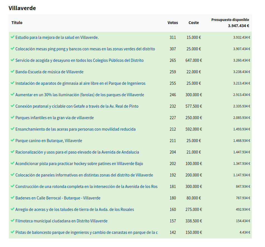Open Acondicionar pista hockey sobre patines link
Viewport: 265px width, 247px height.
click(x=79, y=164)
